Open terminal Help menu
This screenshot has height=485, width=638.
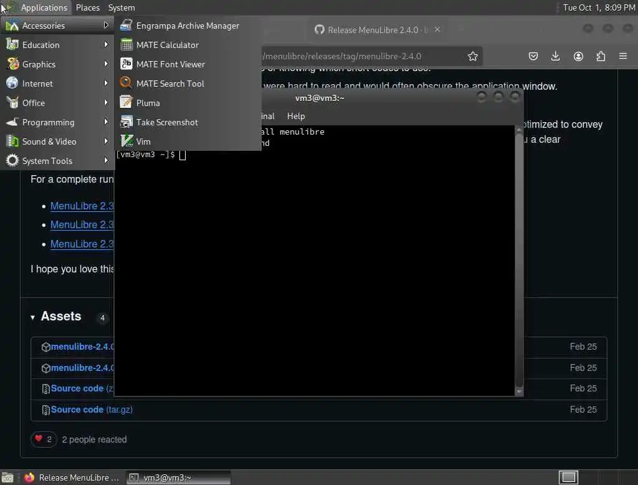(x=296, y=116)
